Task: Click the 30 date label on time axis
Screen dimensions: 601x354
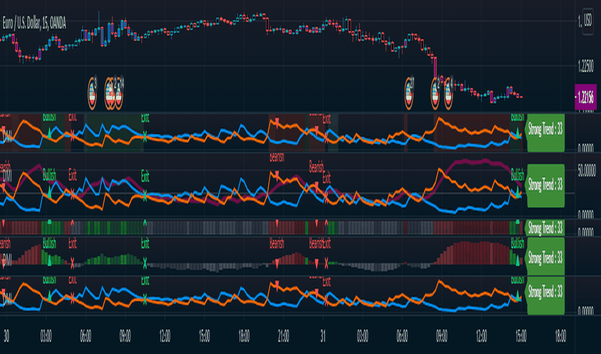Action: point(6,337)
